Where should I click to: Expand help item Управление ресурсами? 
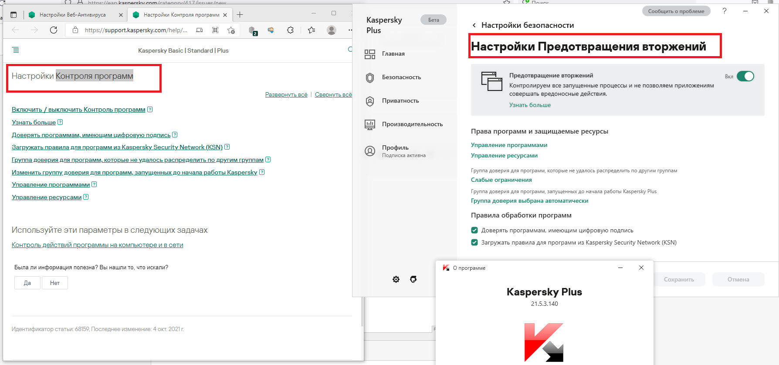tap(47, 197)
